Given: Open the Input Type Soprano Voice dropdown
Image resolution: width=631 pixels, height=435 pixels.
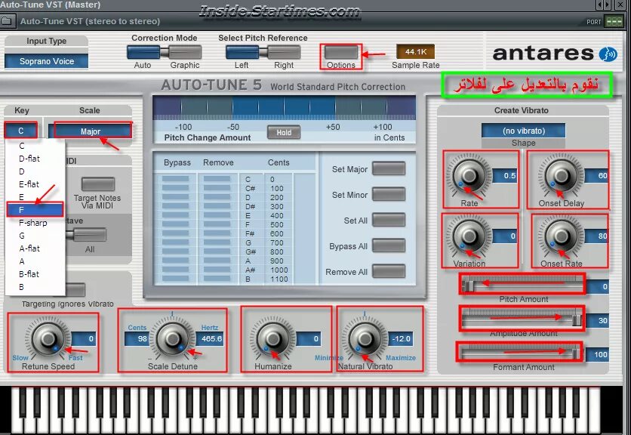Looking at the screenshot, I should click(x=47, y=61).
